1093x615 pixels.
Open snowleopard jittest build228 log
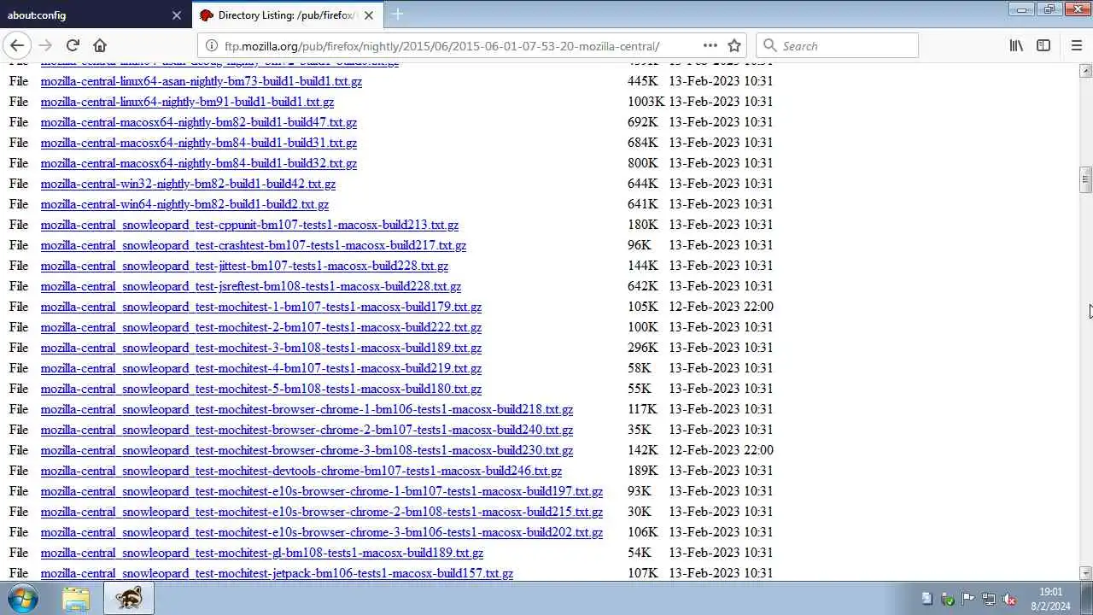point(244,266)
